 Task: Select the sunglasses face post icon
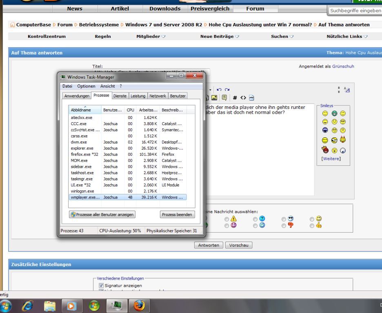click(x=291, y=218)
